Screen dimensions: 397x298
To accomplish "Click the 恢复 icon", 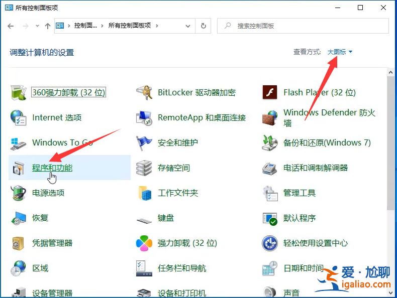I will pyautogui.click(x=19, y=218).
